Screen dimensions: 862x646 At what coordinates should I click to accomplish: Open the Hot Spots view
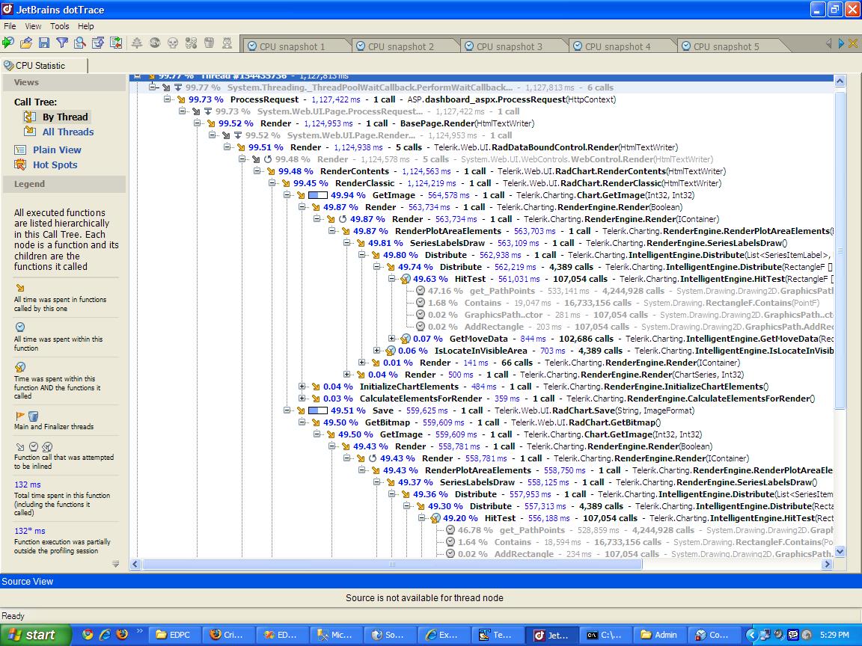pos(55,164)
